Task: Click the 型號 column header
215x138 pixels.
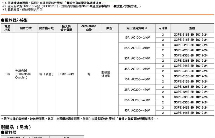Action: point(192,28)
